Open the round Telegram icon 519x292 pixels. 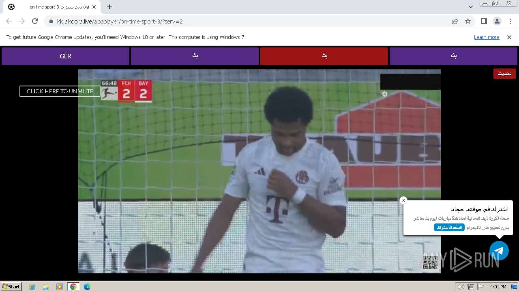coord(499,251)
